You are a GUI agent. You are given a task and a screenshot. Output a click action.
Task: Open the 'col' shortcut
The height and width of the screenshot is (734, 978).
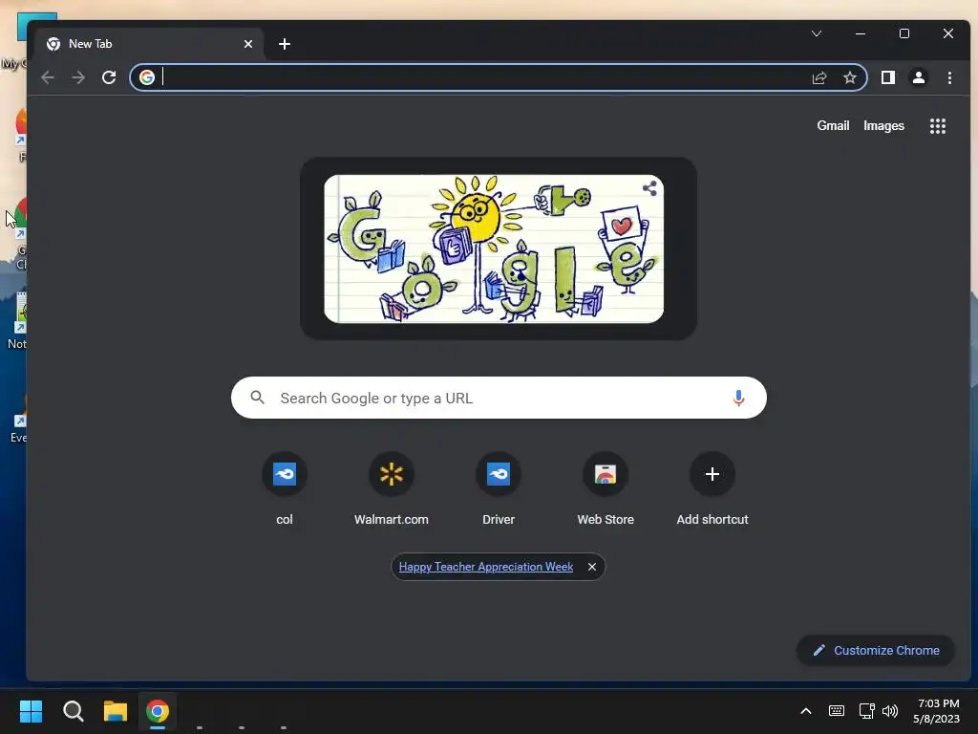tap(285, 489)
